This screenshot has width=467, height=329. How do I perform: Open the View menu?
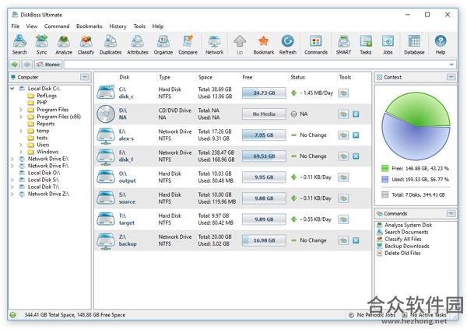(x=32, y=26)
